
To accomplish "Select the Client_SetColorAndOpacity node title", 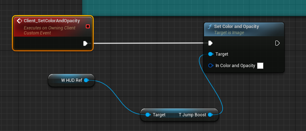I will tap(52, 21).
